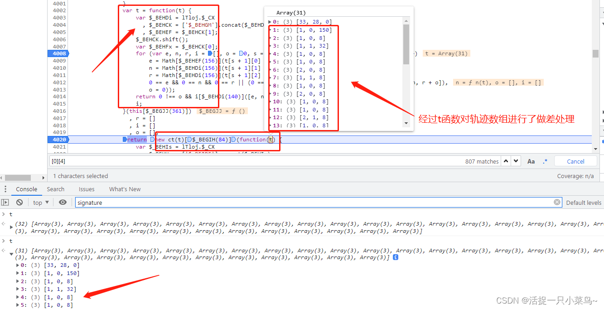This screenshot has height=309, width=604.
Task: Click the signature filter input field
Action: [313, 203]
